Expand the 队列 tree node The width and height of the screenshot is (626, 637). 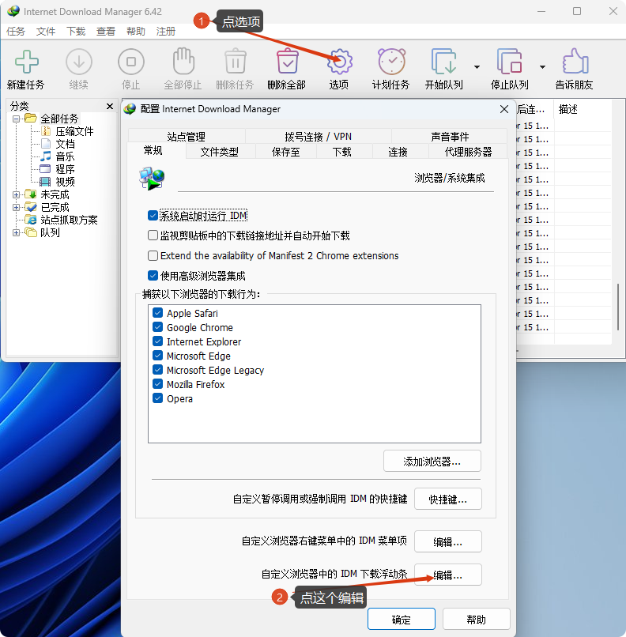coord(17,232)
